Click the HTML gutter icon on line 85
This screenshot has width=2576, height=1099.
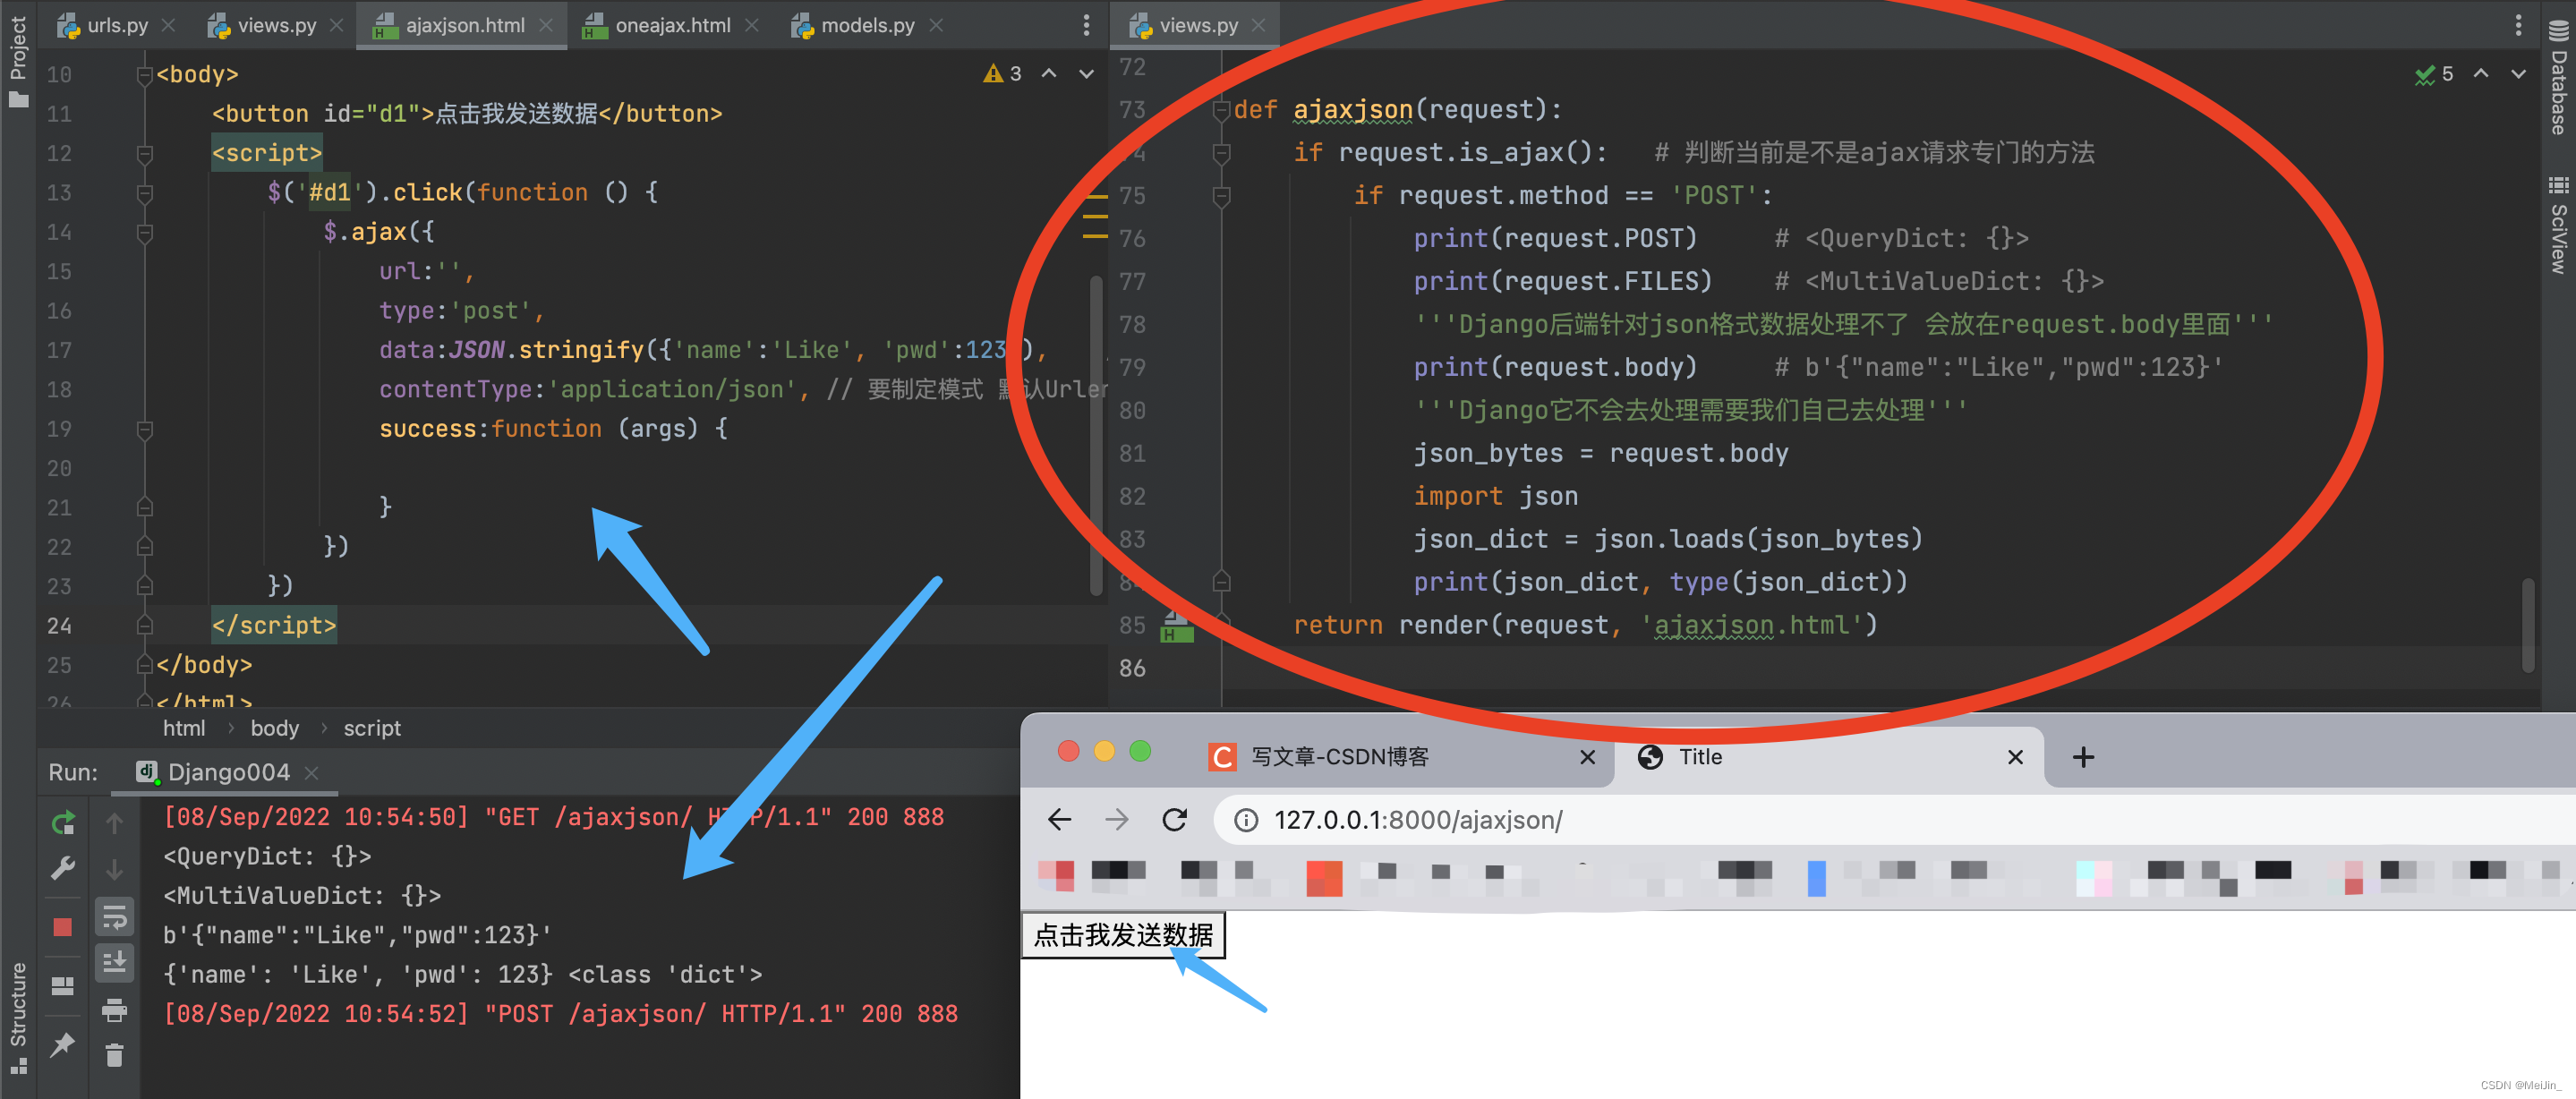click(x=1177, y=628)
